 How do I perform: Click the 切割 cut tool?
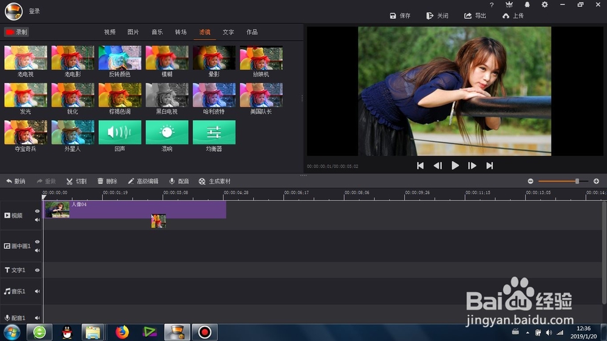pyautogui.click(x=76, y=181)
